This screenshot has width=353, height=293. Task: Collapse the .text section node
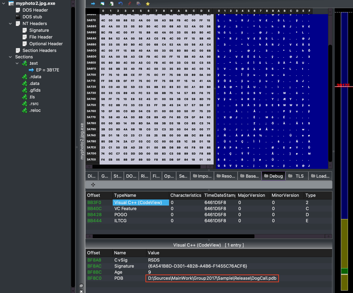(x=17, y=63)
